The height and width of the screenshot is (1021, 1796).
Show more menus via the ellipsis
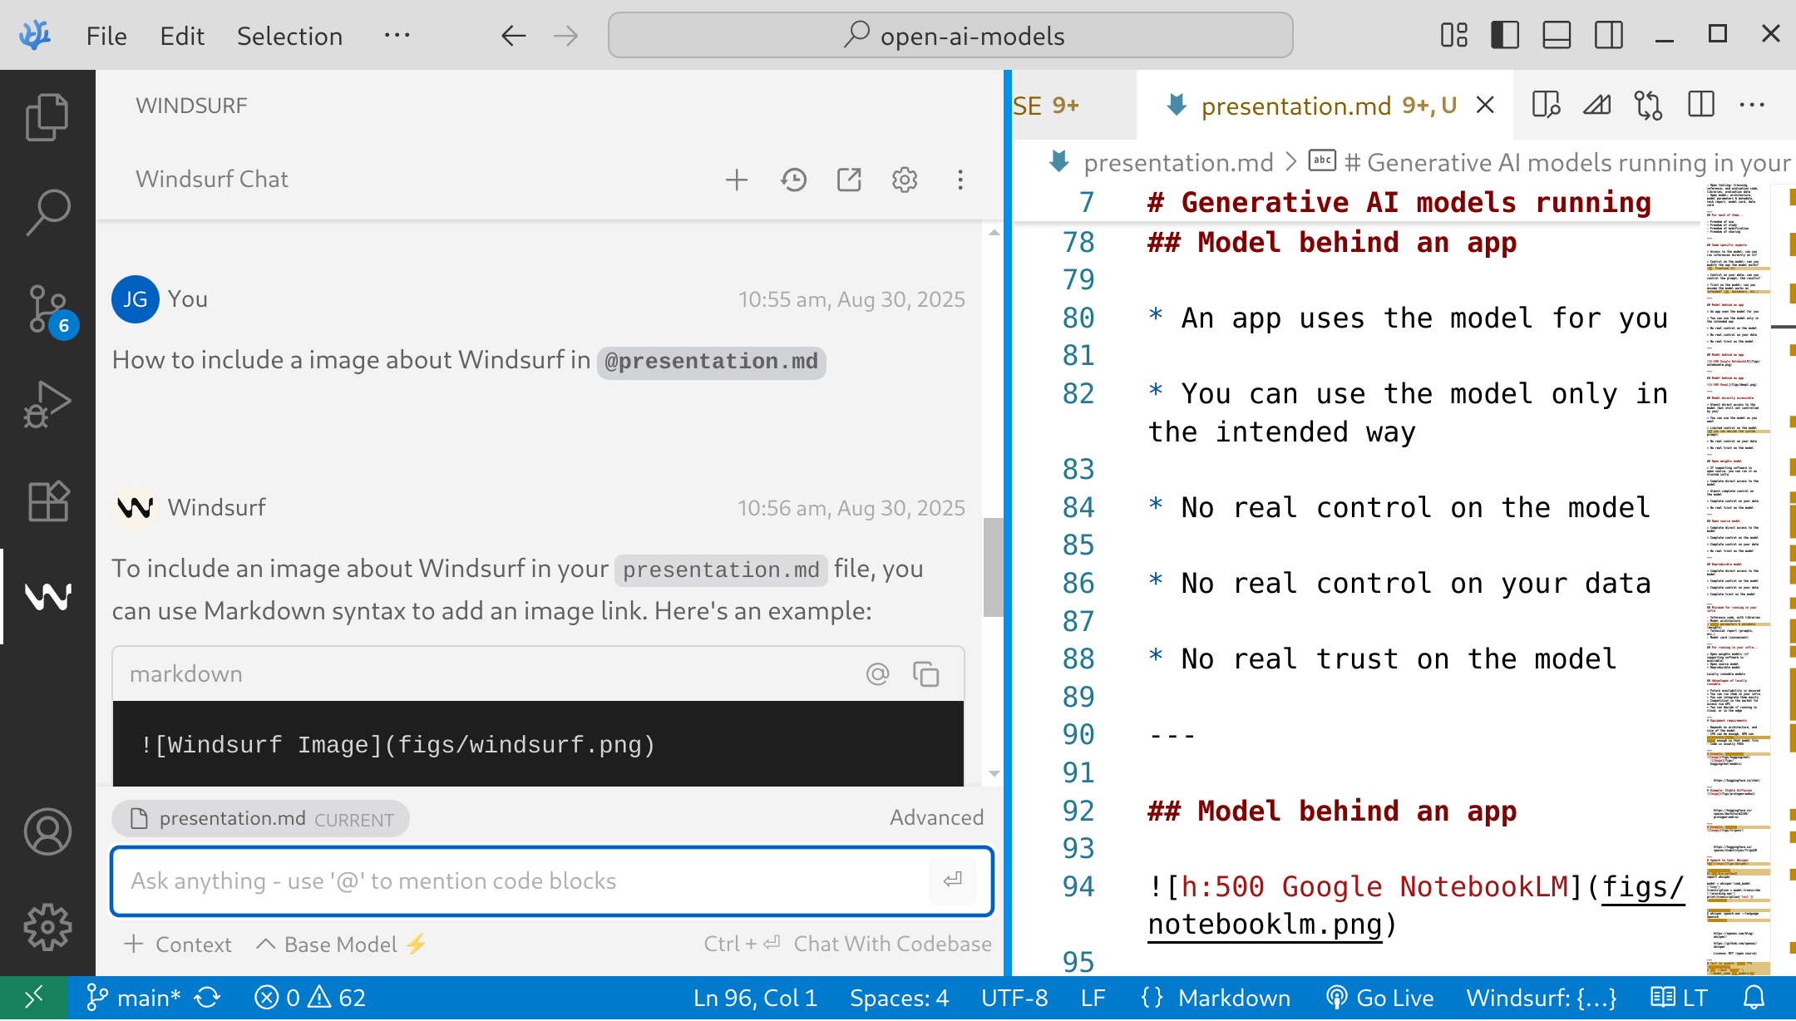[x=397, y=35]
